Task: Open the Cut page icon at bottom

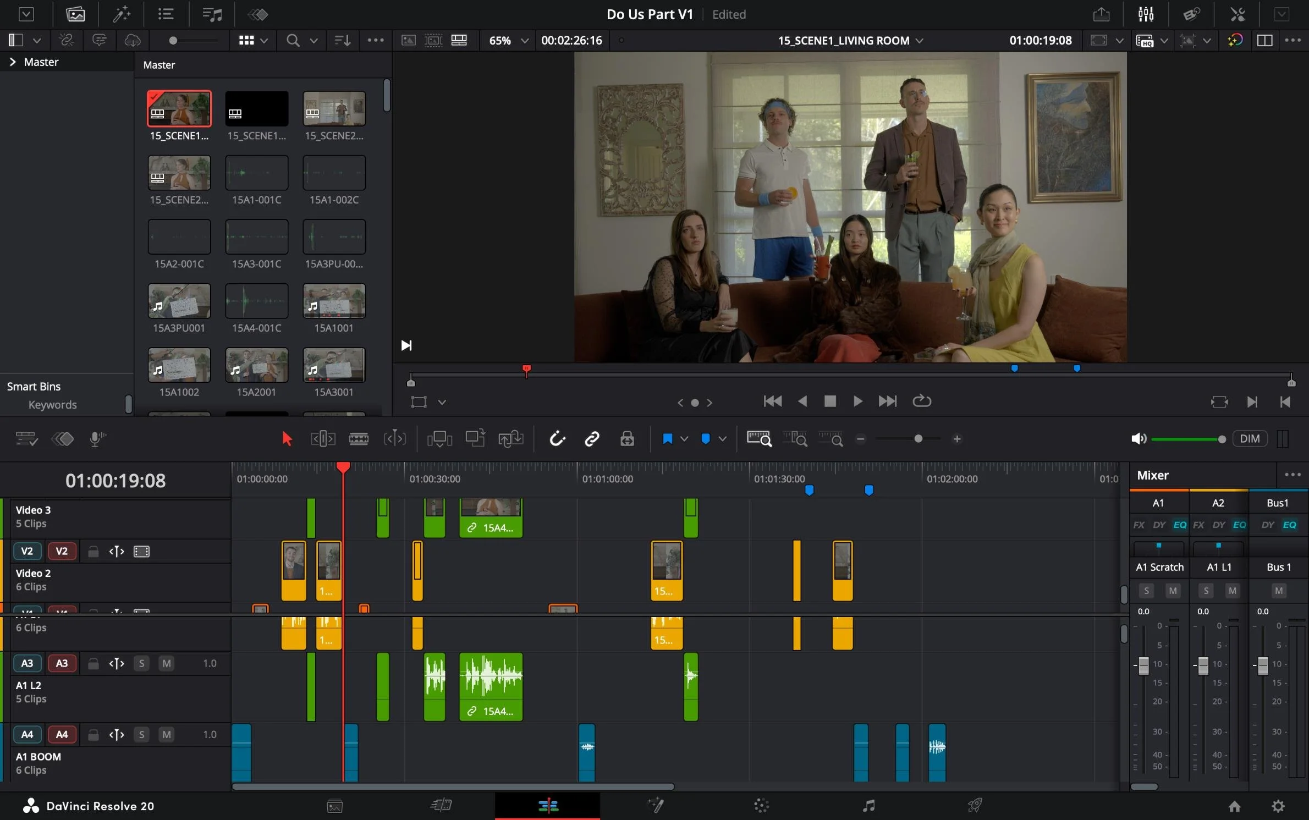Action: click(441, 806)
